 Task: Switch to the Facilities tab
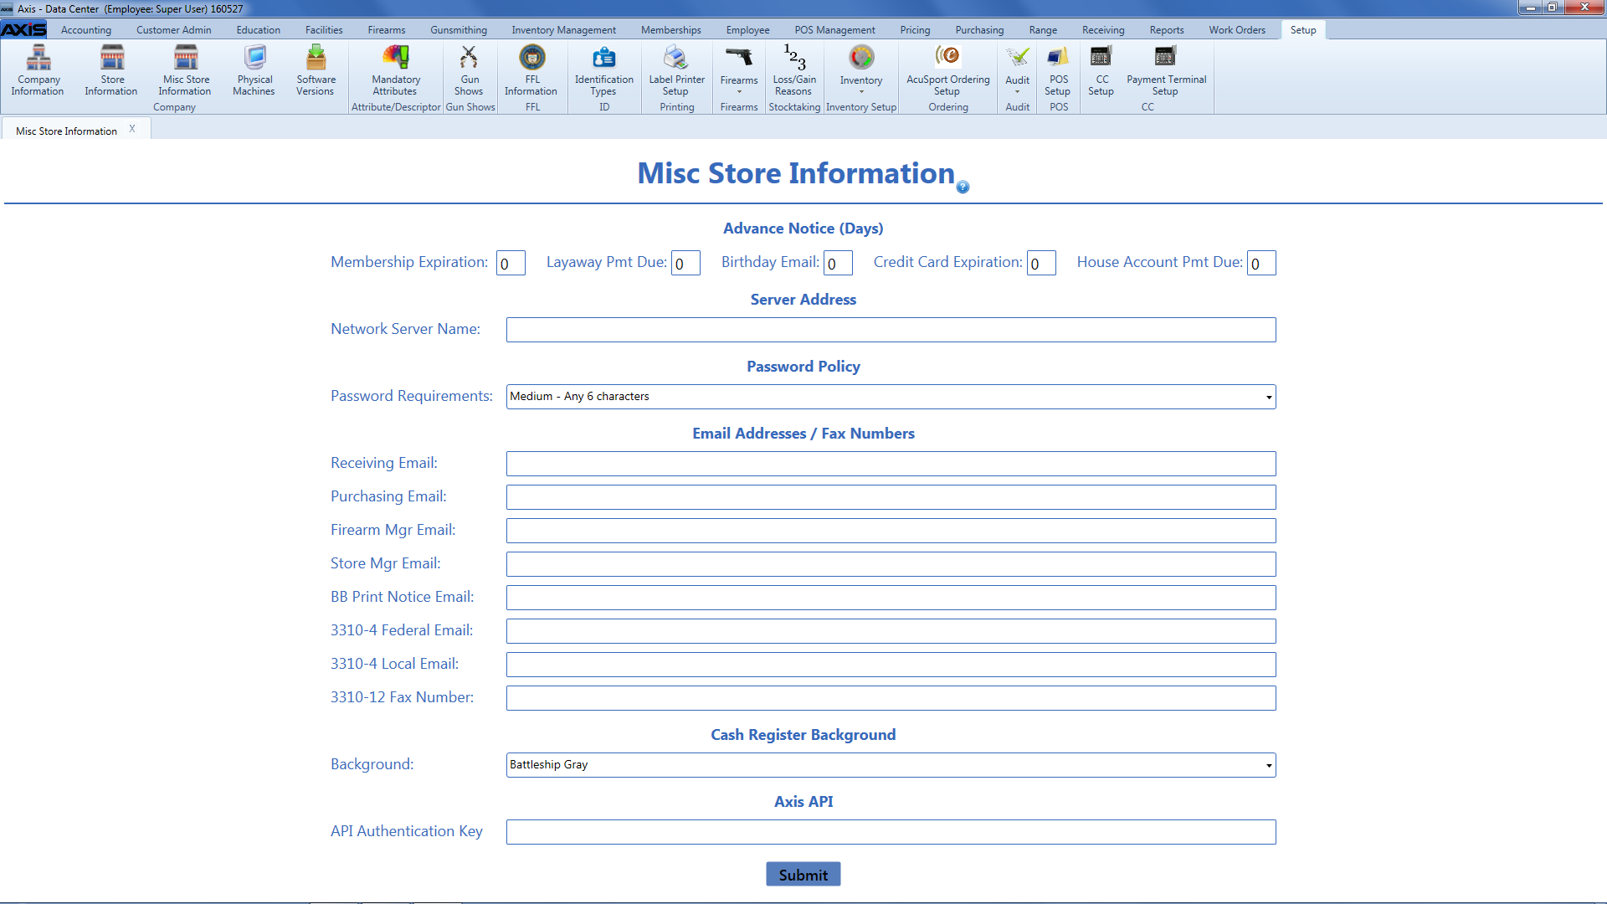tap(324, 30)
